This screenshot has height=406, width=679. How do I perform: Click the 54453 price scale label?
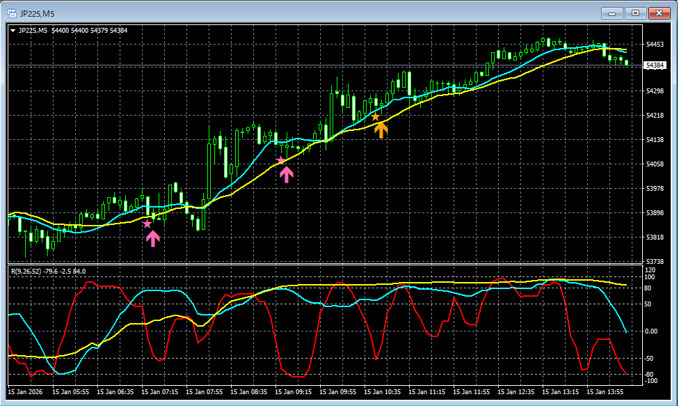click(655, 44)
